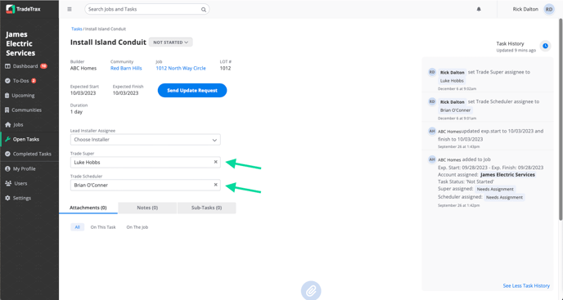Click See Less Task History link
The height and width of the screenshot is (300, 563).
526,285
